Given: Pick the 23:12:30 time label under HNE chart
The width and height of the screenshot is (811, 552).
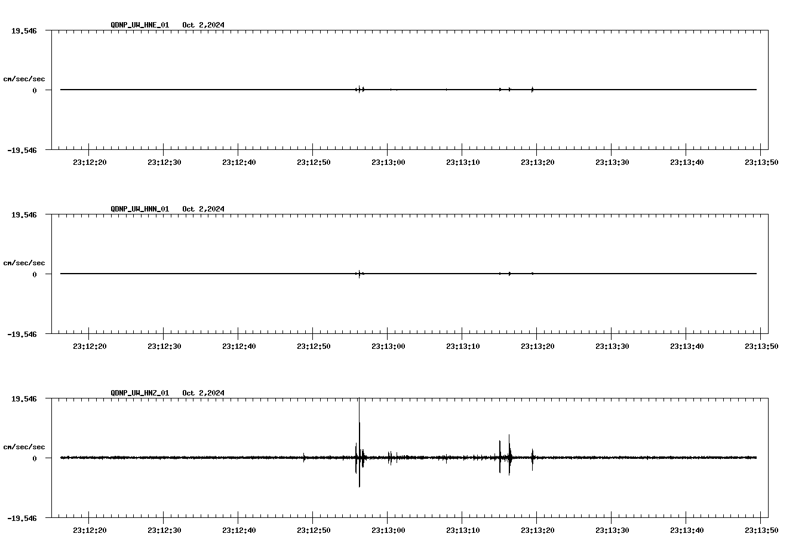Looking at the screenshot, I should coord(164,162).
